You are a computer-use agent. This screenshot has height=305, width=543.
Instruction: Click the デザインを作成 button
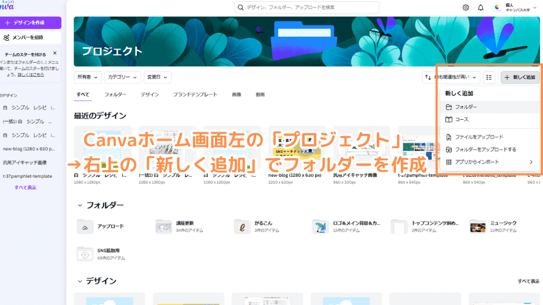tap(31, 23)
